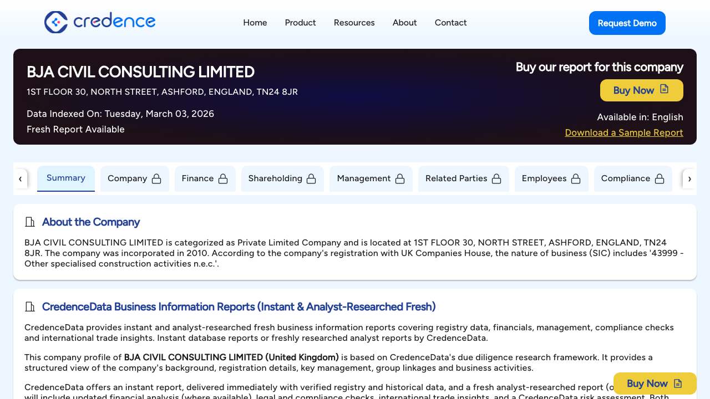The height and width of the screenshot is (399, 710).
Task: Click the document icon beside CredenceData Business Information Reports
Action: click(x=30, y=306)
